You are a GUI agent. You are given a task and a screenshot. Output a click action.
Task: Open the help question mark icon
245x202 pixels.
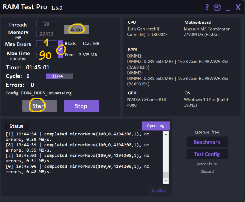(x=207, y=7)
